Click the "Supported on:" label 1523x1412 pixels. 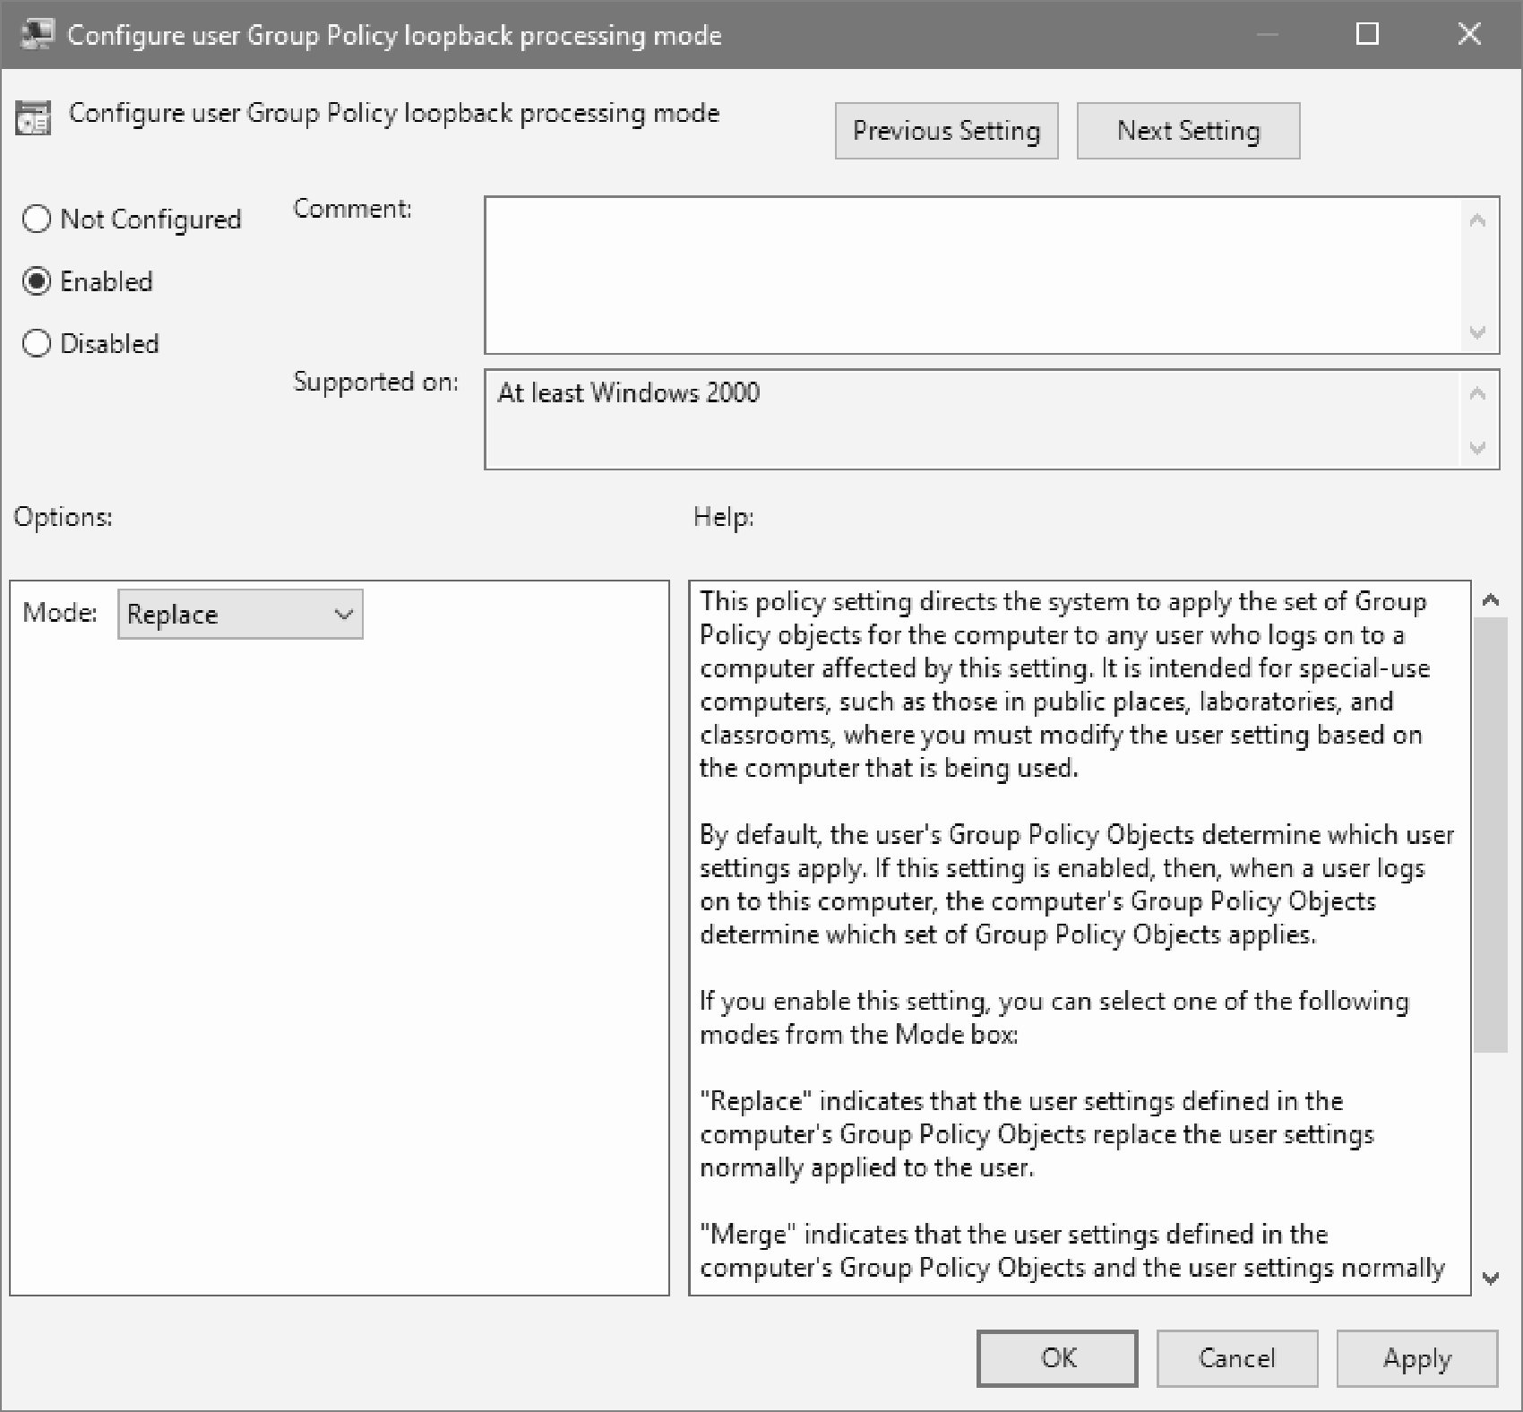pyautogui.click(x=376, y=382)
